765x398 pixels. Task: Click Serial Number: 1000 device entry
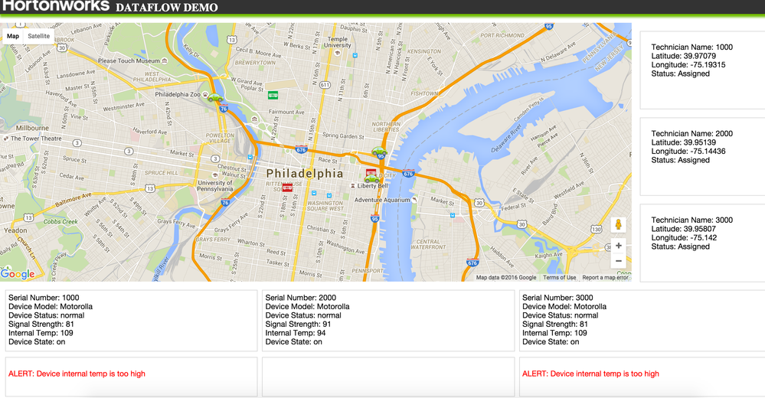tap(131, 321)
